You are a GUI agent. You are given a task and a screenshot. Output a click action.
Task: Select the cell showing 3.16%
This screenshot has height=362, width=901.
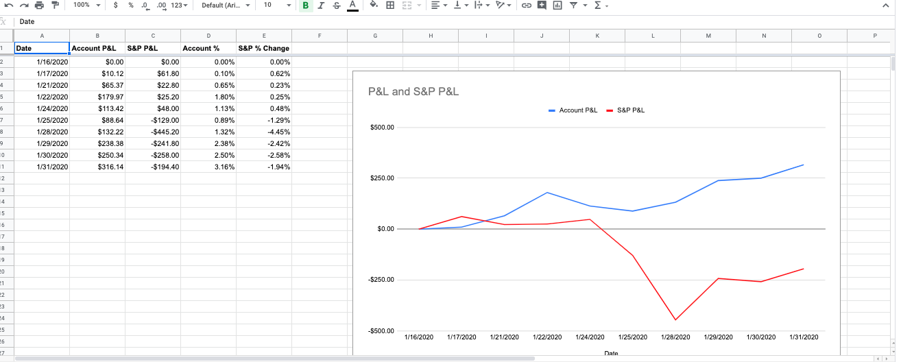click(x=208, y=167)
